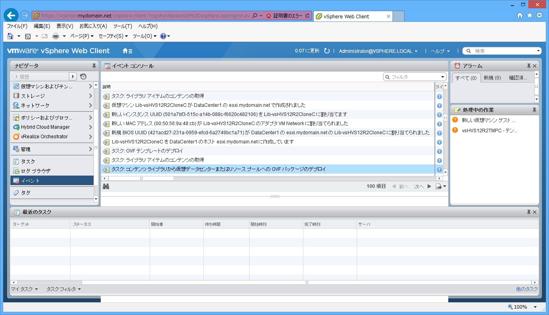This screenshot has height=315, width=549.
Task: Expand vRealize Orchestrator chevron
Action: click(x=90, y=137)
